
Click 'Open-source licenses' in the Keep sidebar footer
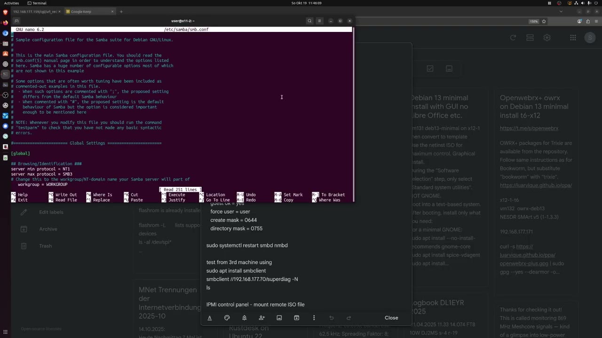click(41, 329)
